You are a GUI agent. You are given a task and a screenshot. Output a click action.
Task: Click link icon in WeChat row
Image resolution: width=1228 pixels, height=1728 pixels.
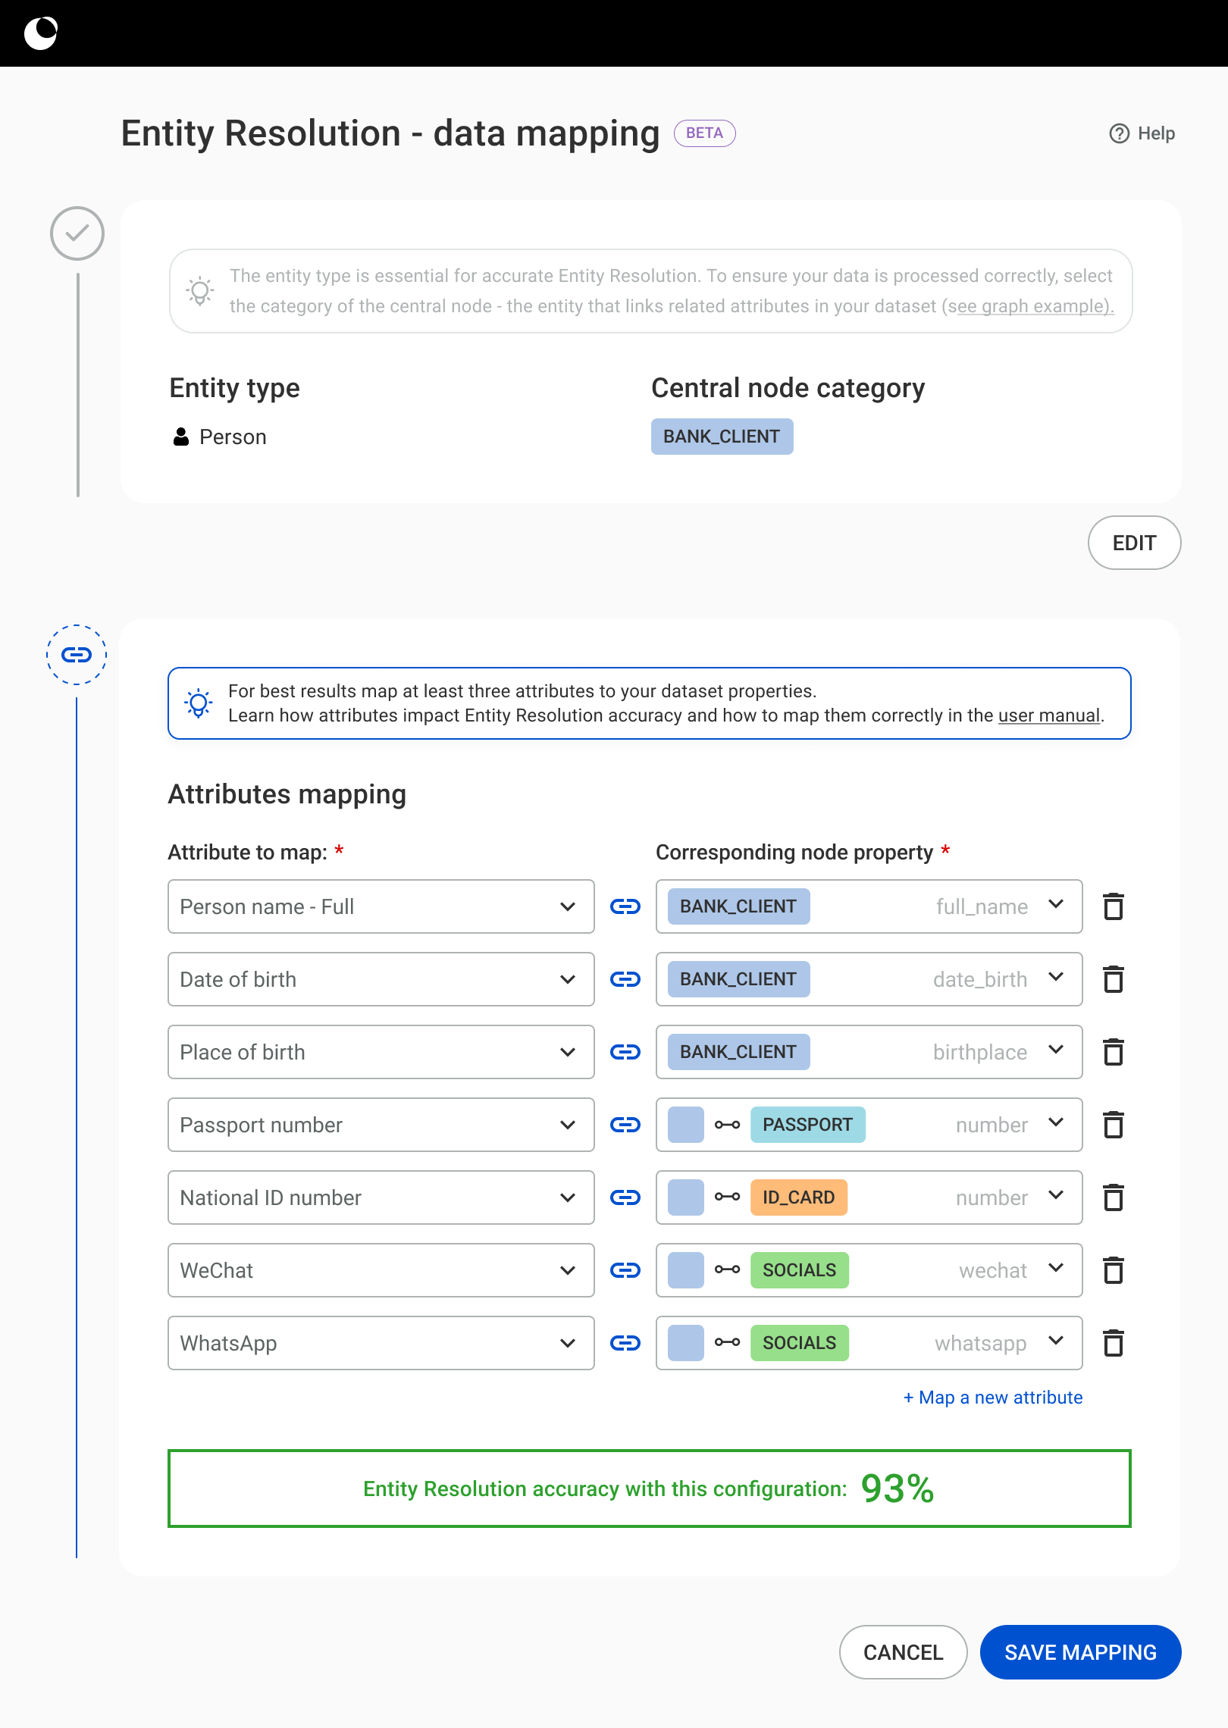(x=625, y=1270)
